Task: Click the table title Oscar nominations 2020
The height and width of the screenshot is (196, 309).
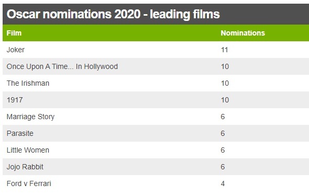Action: 113,14
